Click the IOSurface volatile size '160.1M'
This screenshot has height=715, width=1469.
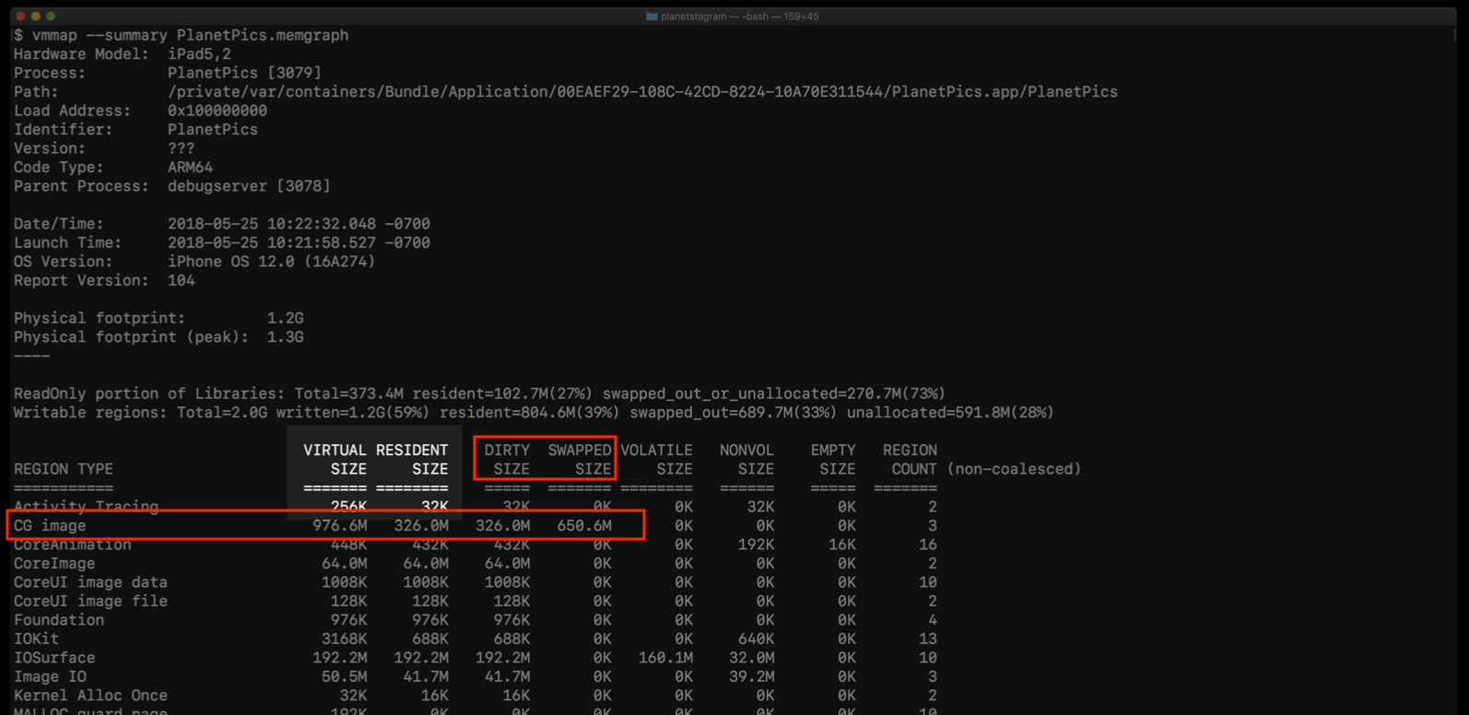(x=665, y=658)
